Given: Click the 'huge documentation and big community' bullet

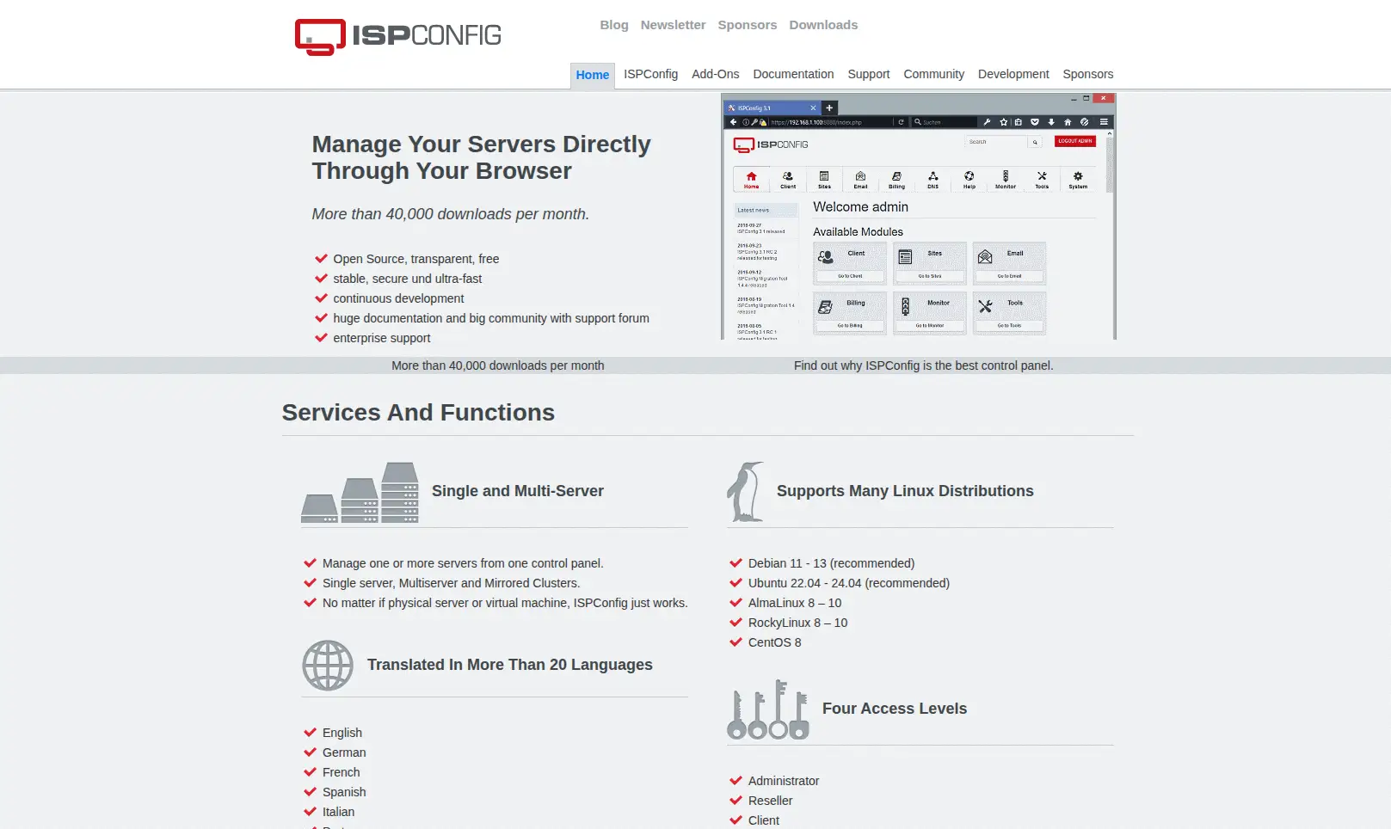Looking at the screenshot, I should pos(491,318).
